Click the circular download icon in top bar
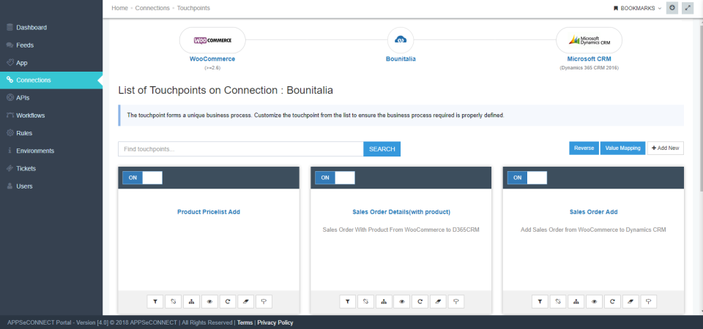Viewport: 703px width, 329px height. (x=672, y=8)
